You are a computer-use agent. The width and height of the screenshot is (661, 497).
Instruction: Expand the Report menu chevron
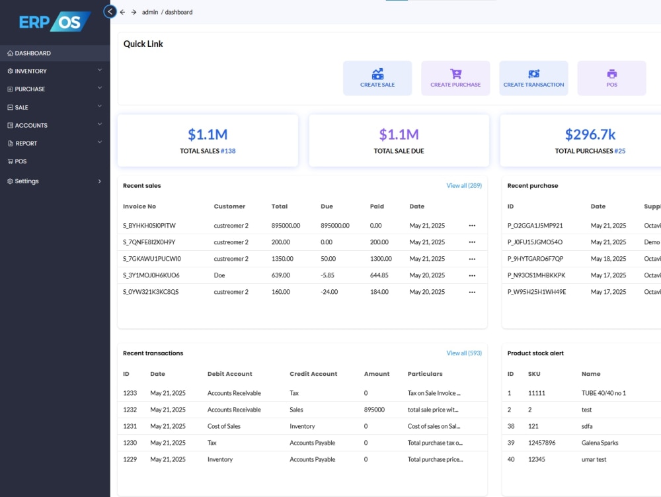(100, 142)
